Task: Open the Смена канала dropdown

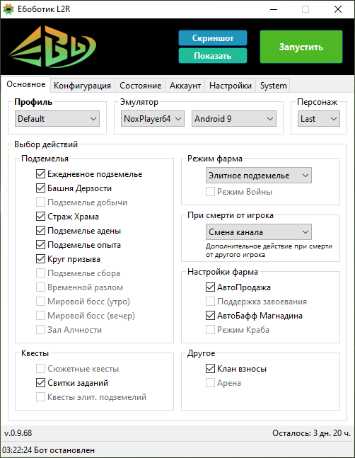Action: pos(259,232)
